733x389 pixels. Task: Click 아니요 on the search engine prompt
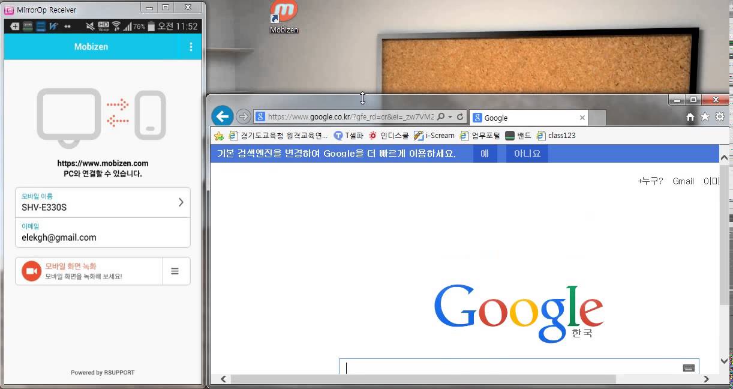(x=527, y=154)
